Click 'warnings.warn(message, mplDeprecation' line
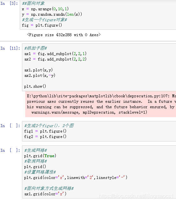 tap(89, 112)
